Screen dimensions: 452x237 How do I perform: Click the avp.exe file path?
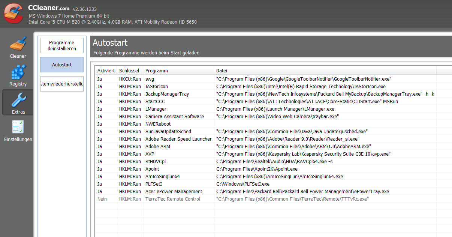pyautogui.click(x=303, y=154)
